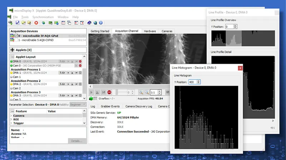
Task: Click the red X icon in toolbar
Action: 36,23
